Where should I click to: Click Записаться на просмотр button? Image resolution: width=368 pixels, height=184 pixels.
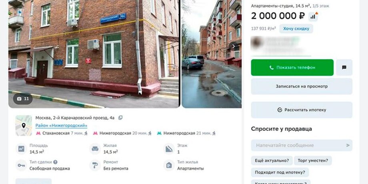[x=302, y=86]
